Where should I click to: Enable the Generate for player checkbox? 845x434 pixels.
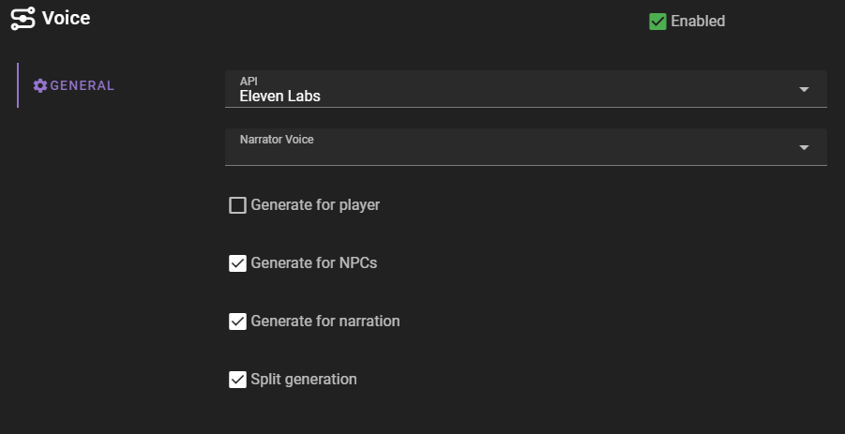(x=237, y=205)
